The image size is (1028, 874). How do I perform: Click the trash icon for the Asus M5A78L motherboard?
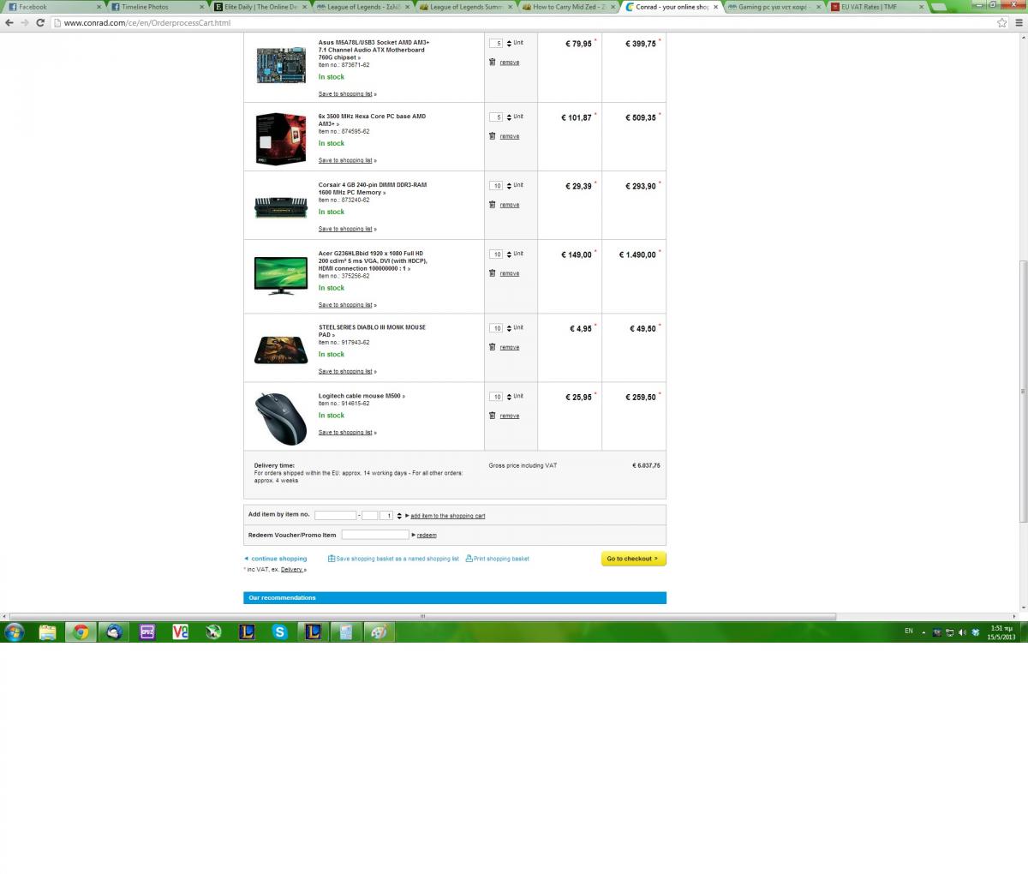point(492,62)
